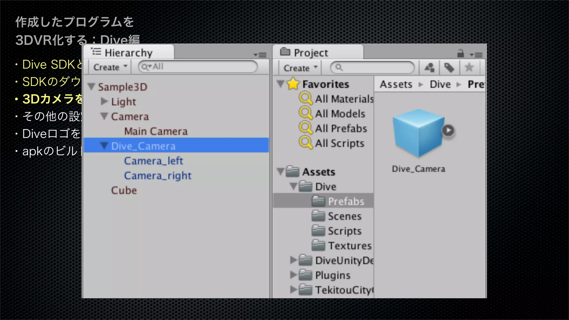Click the Hierarchy tab list icon
The width and height of the screenshot is (569, 320).
pyautogui.click(x=96, y=51)
